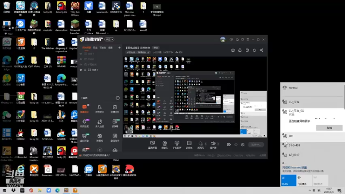Select the CU_F73k Wi-Fi network
345x194 pixels.
[x=312, y=102]
